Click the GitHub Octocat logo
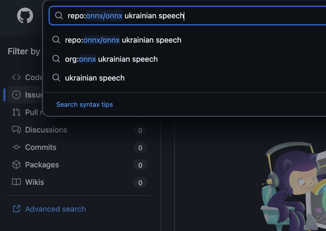 [x=25, y=16]
